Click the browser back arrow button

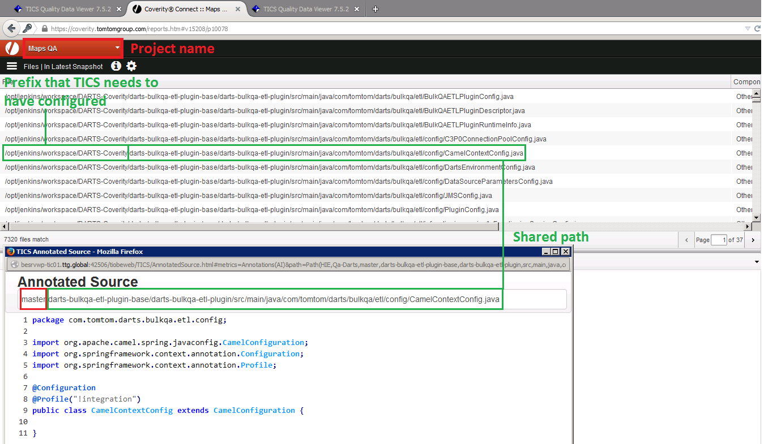11,28
